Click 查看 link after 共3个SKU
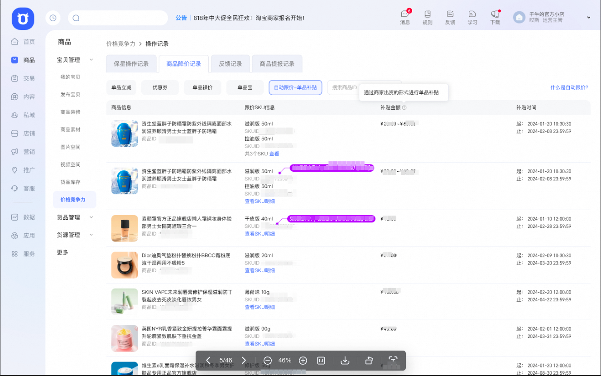This screenshot has height=376, width=601. coord(274,154)
